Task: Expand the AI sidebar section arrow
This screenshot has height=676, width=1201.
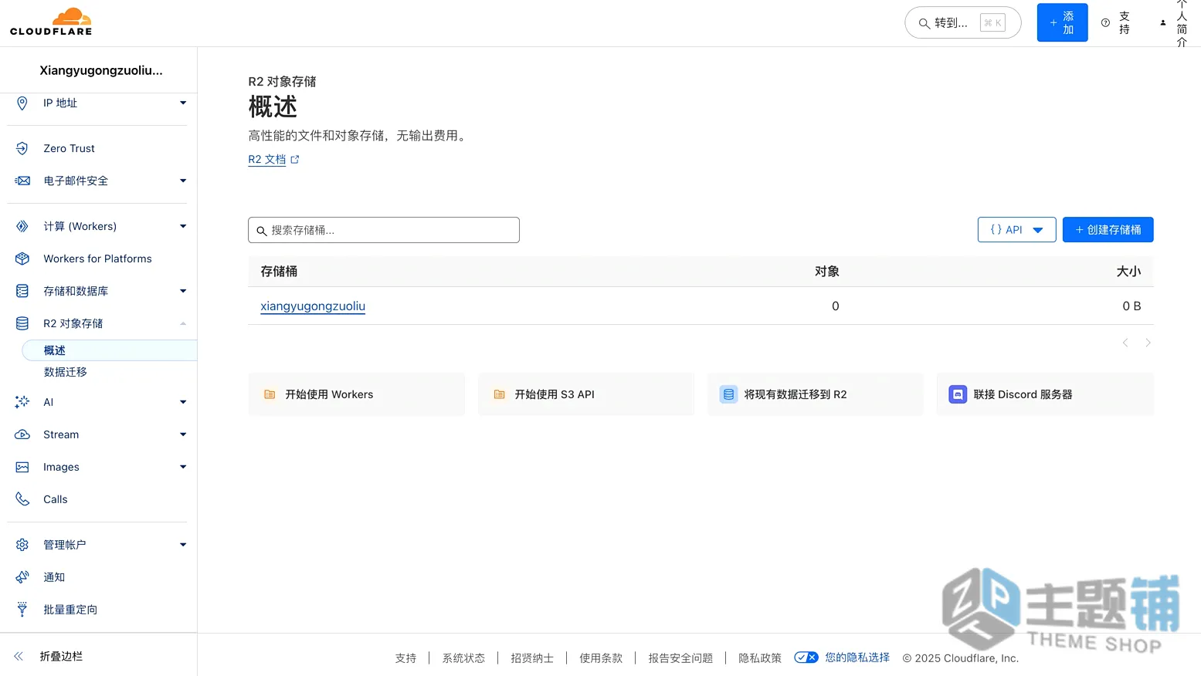Action: click(x=183, y=402)
